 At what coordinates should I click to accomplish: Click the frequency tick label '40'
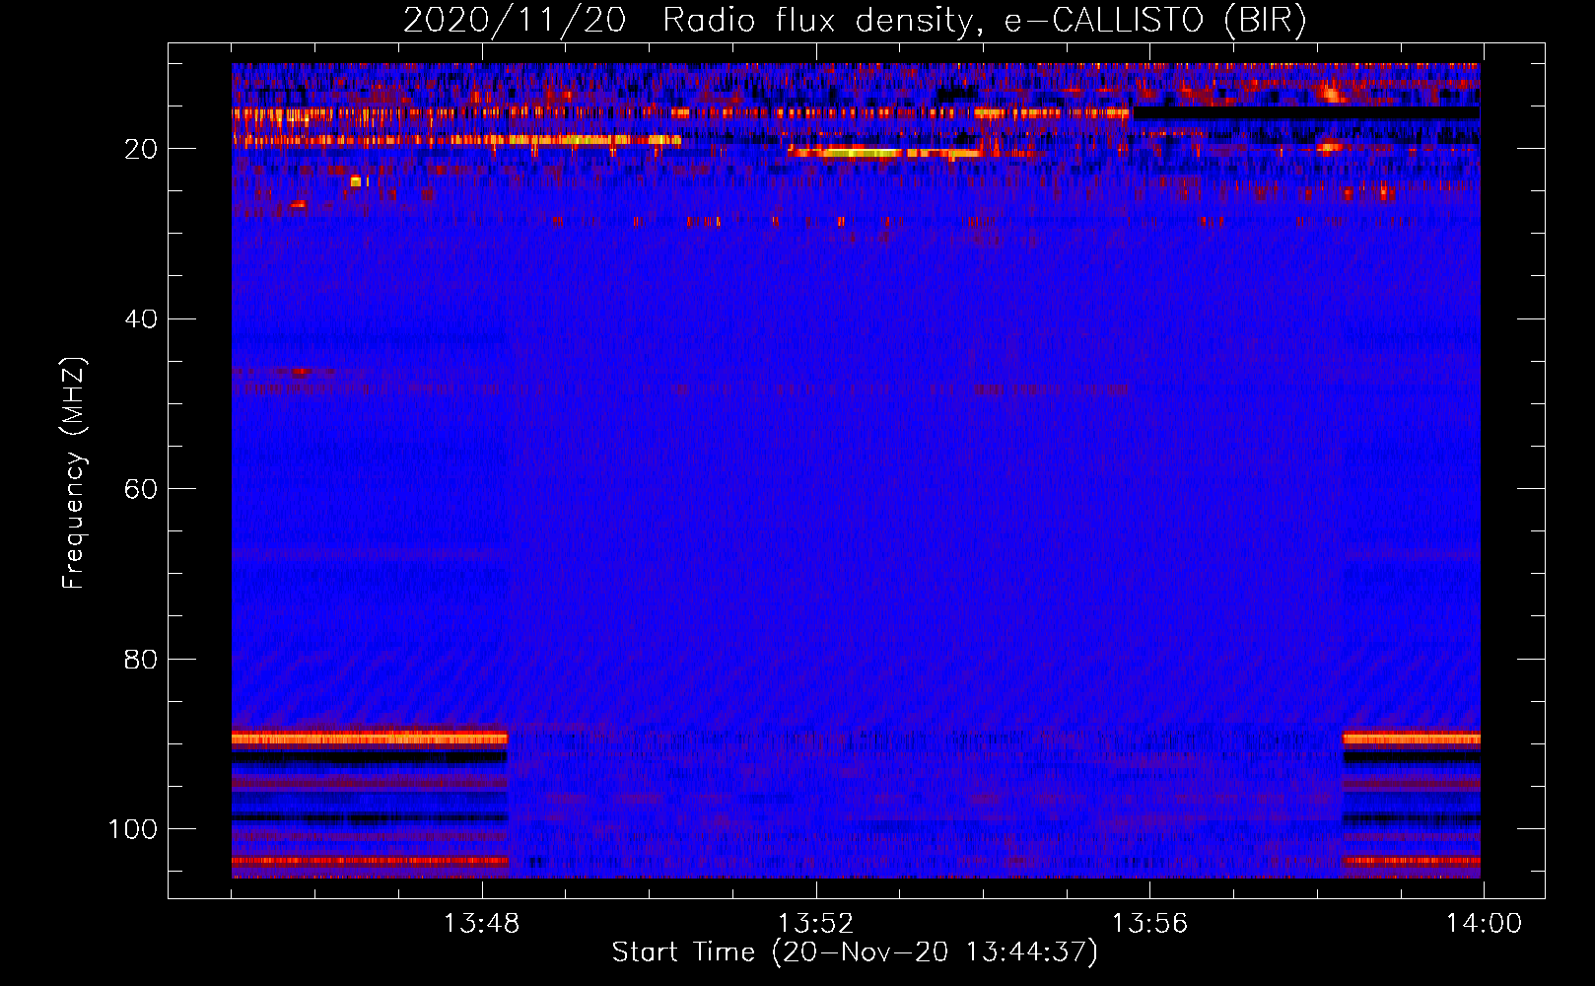(141, 319)
